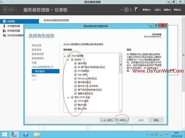
Task: Collapse the 常见 HTTP 功能 tree node
Action: pyautogui.click(x=68, y=97)
